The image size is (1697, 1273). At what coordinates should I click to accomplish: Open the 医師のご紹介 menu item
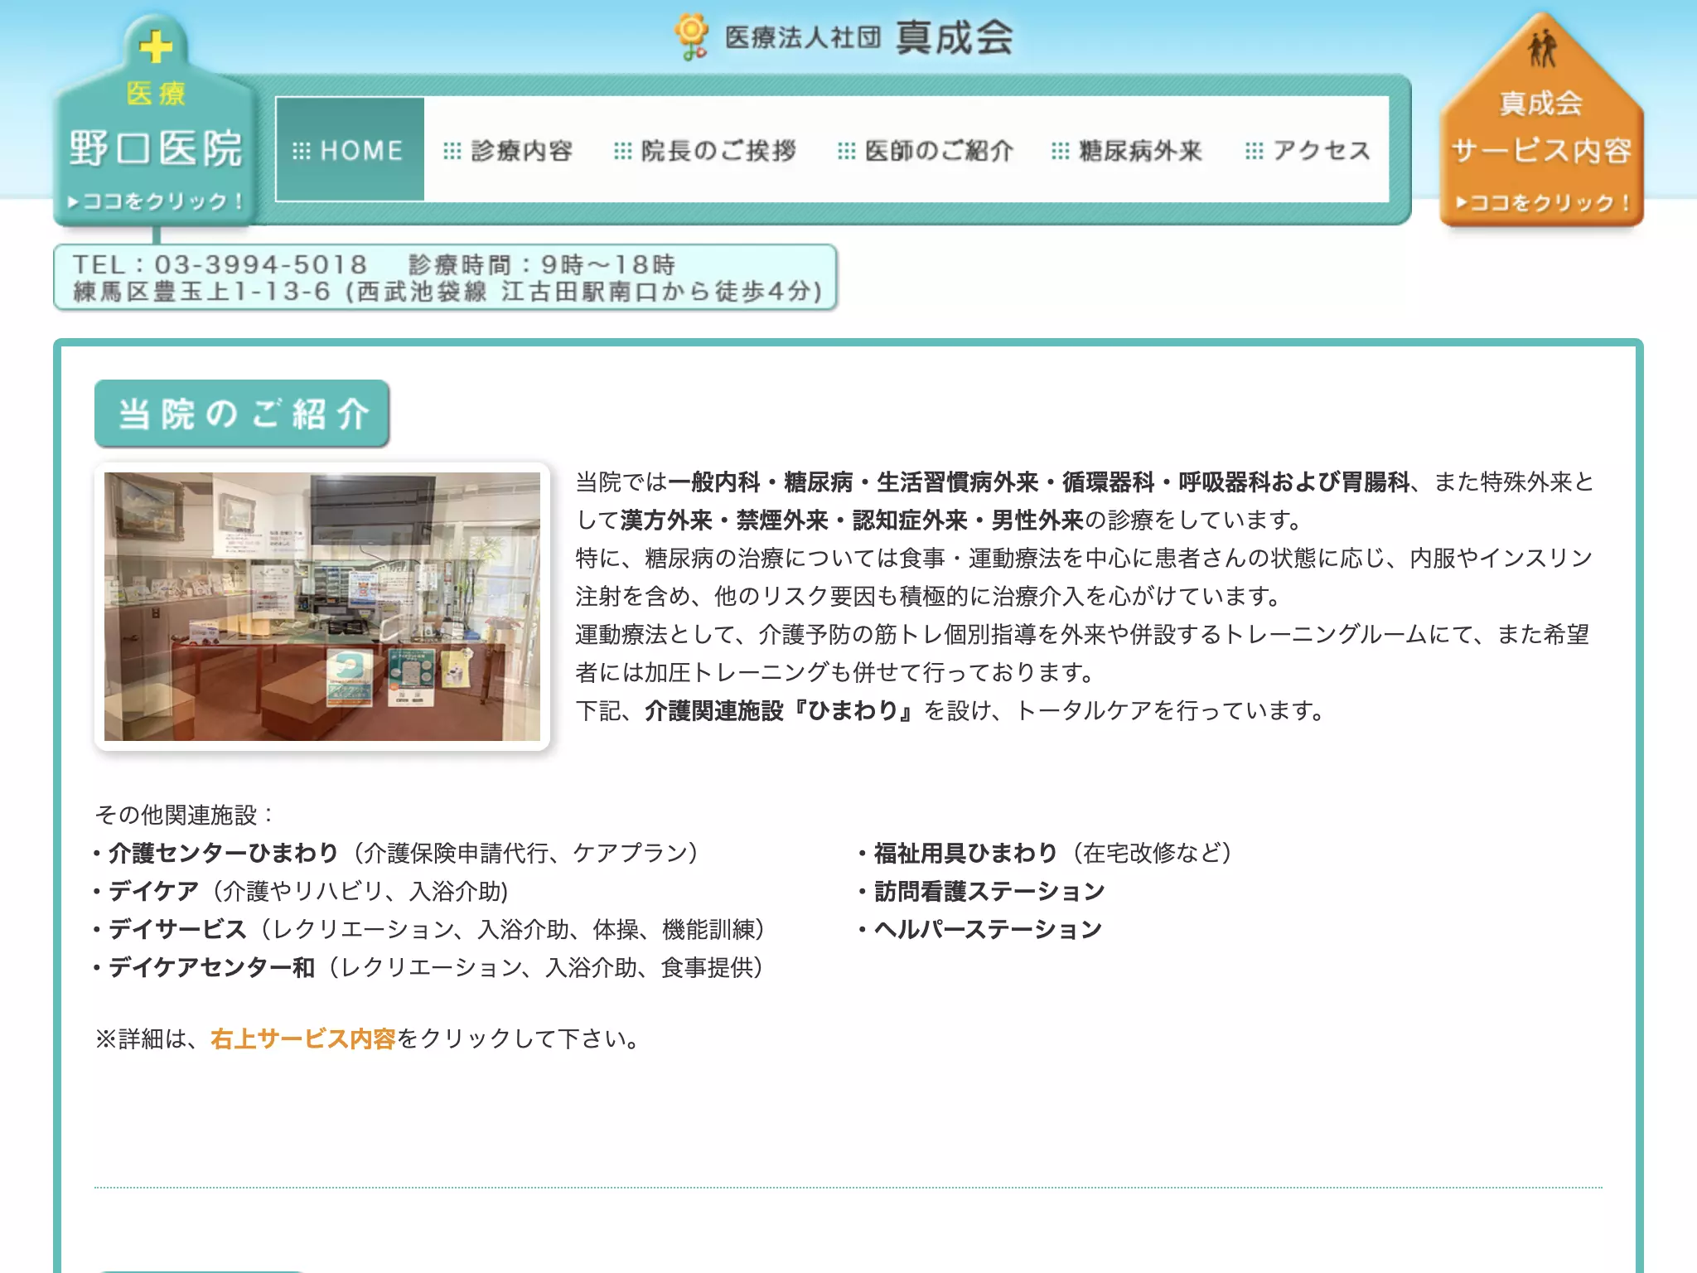[925, 151]
